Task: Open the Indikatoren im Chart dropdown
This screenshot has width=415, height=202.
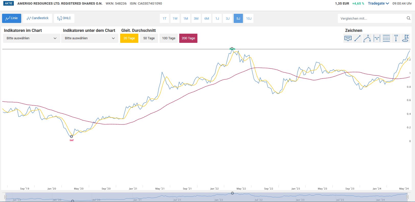Action: [31, 38]
